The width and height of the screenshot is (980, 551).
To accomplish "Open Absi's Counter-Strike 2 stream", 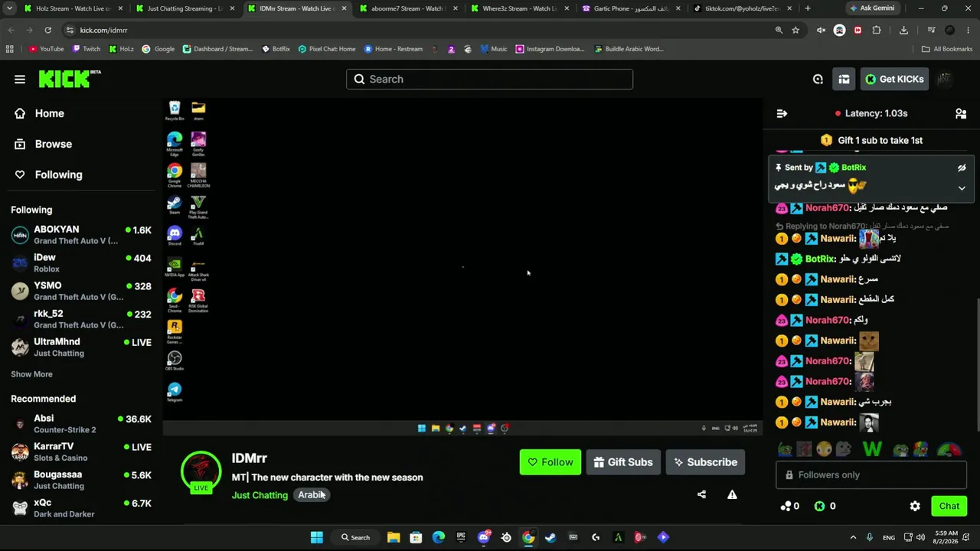I will tap(81, 424).
